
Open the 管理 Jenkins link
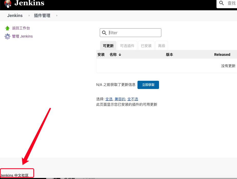[x=22, y=36]
